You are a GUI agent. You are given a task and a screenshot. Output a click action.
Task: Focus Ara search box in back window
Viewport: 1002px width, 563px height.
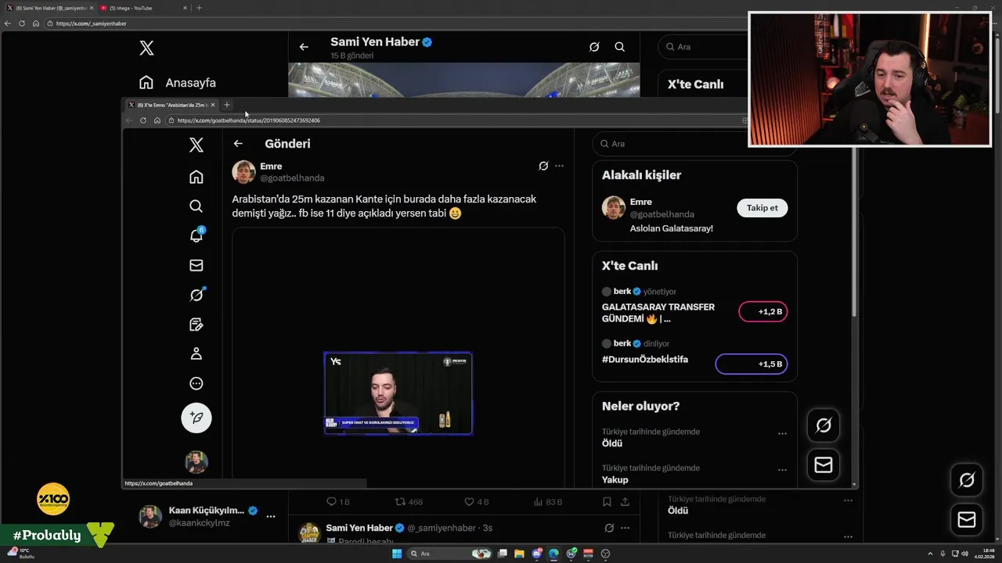coord(701,47)
